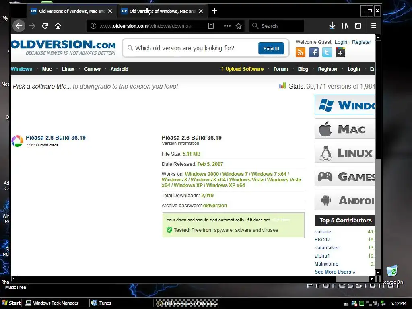
Task: Show site information icon in address bar
Action: tap(93, 26)
